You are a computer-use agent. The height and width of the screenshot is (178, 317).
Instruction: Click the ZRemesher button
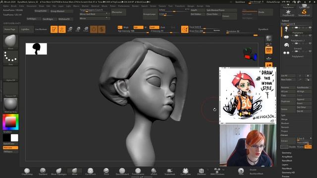pos(118,12)
